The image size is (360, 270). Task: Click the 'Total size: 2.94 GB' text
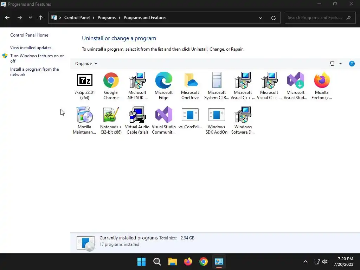(x=177, y=238)
